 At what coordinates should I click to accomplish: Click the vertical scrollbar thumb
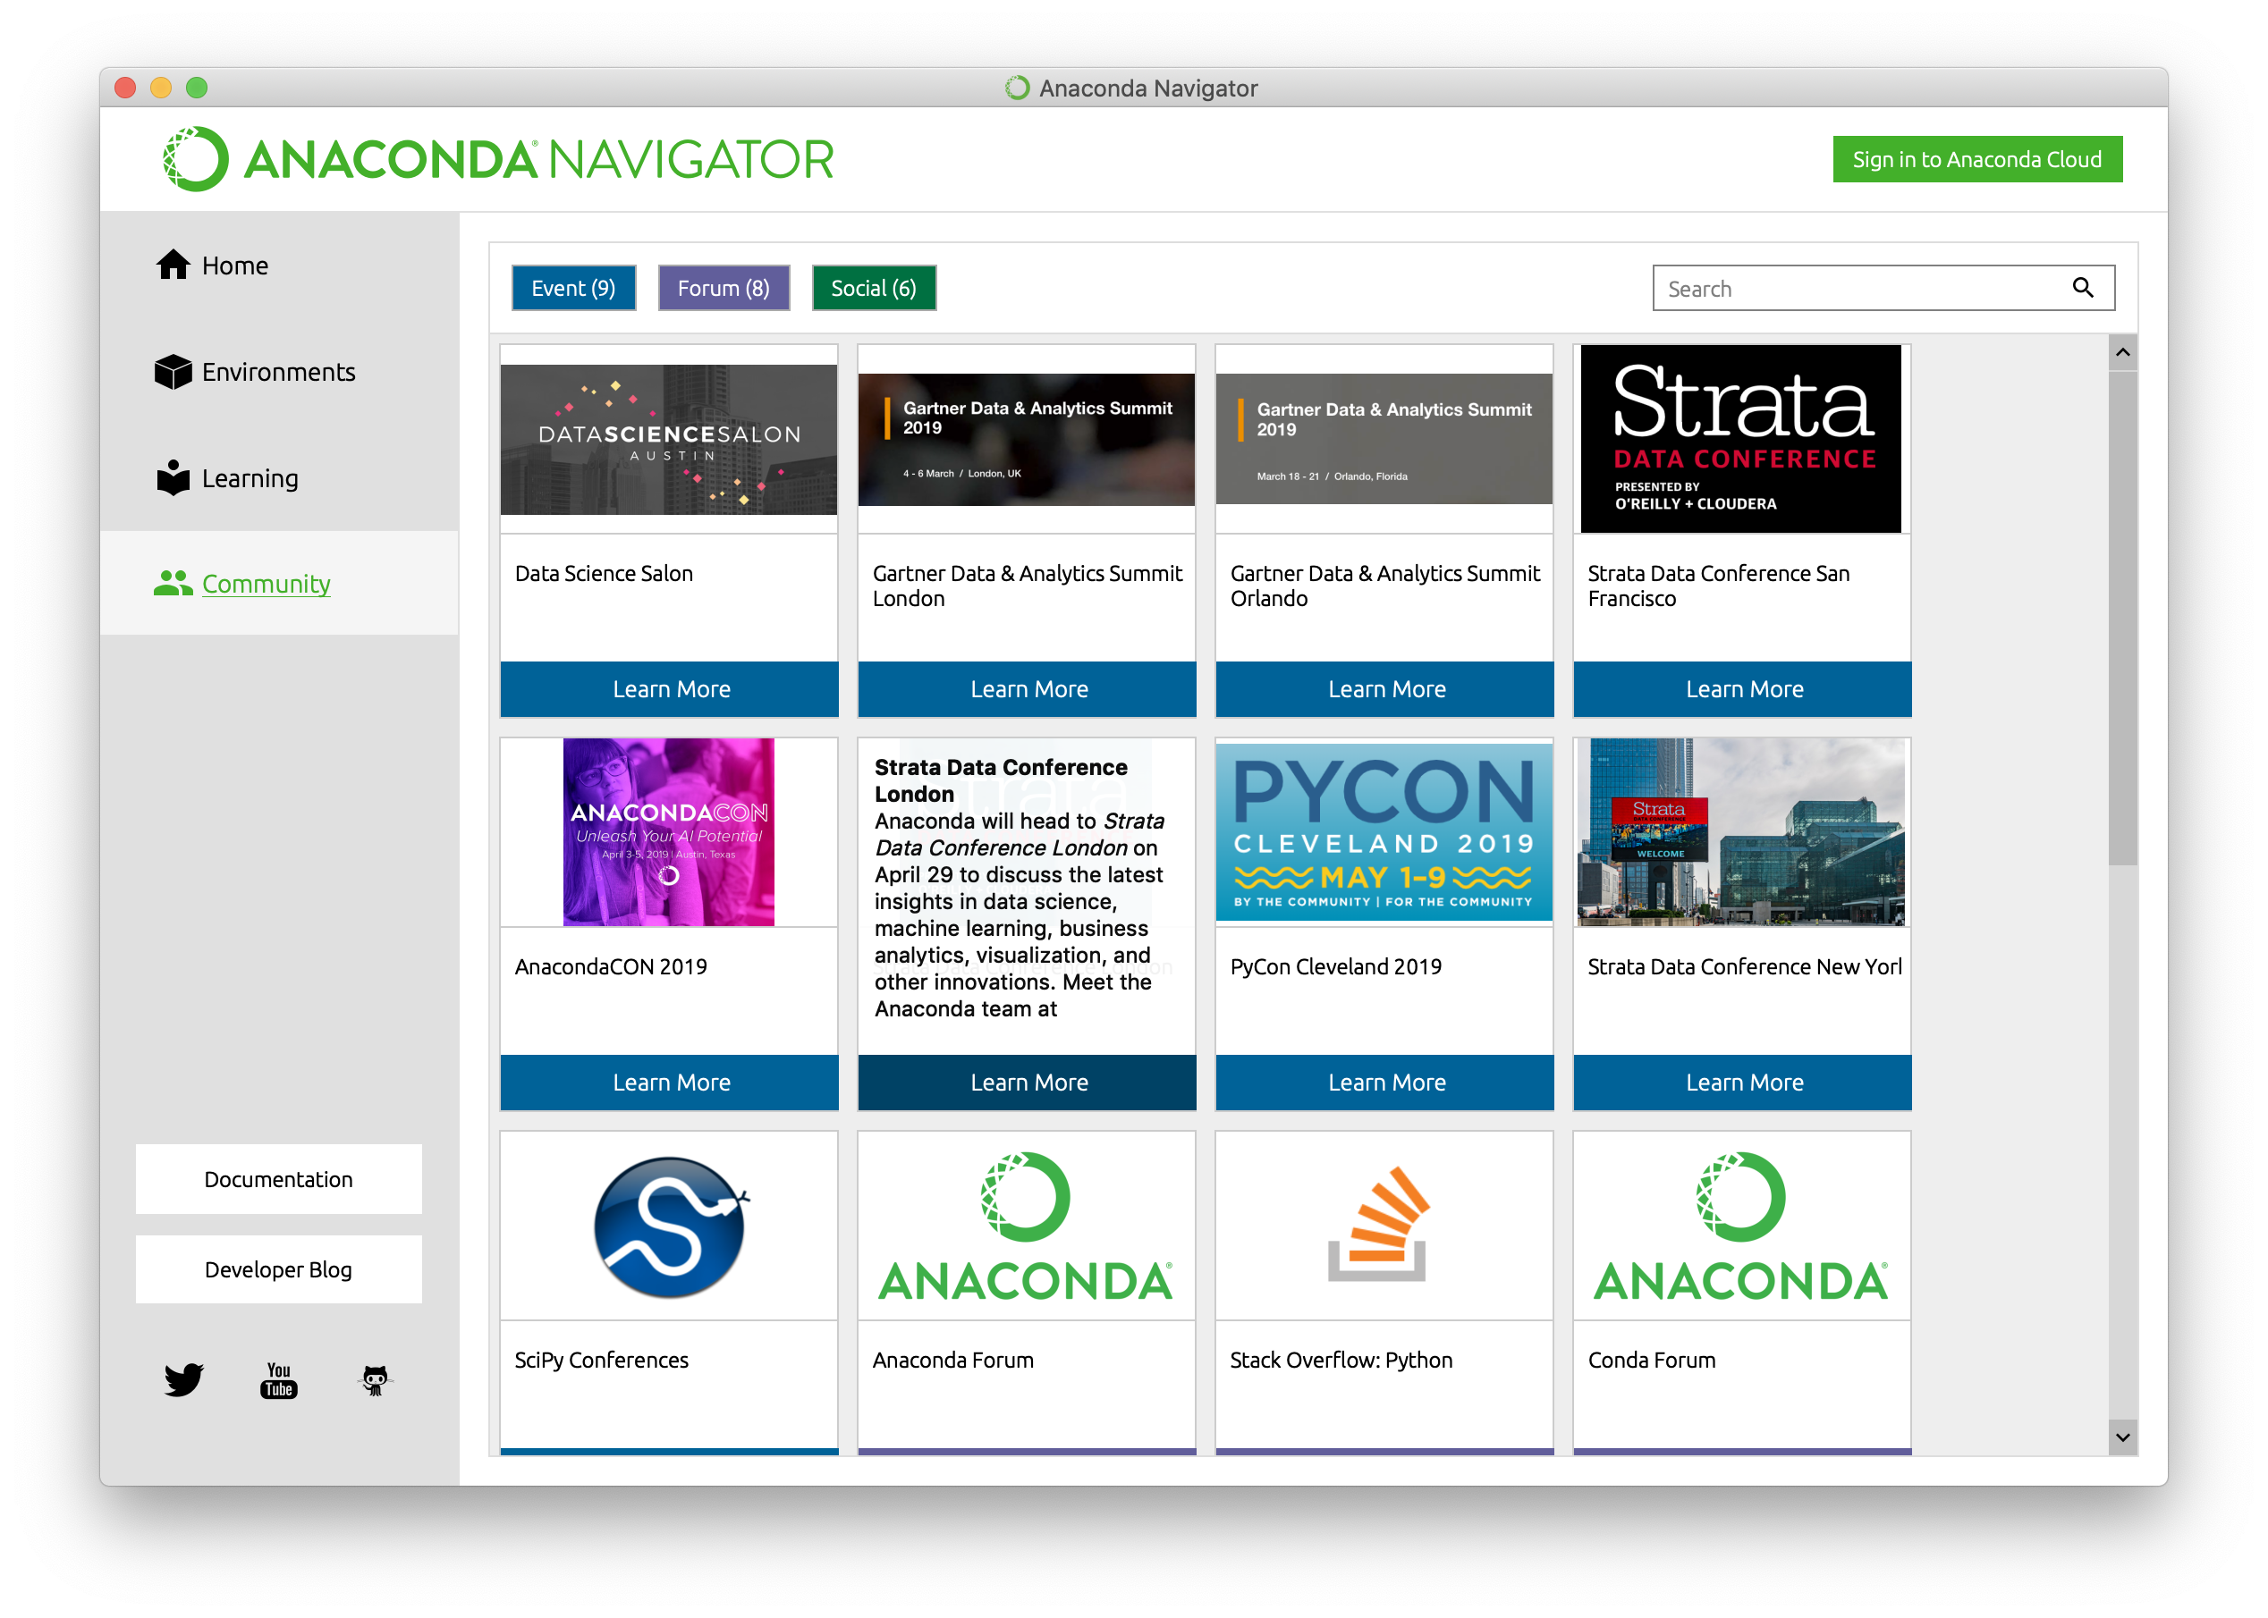pyautogui.click(x=2122, y=618)
